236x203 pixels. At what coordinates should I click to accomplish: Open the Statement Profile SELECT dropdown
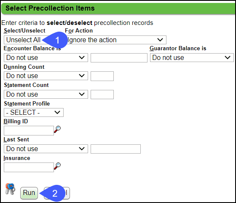pos(34,112)
